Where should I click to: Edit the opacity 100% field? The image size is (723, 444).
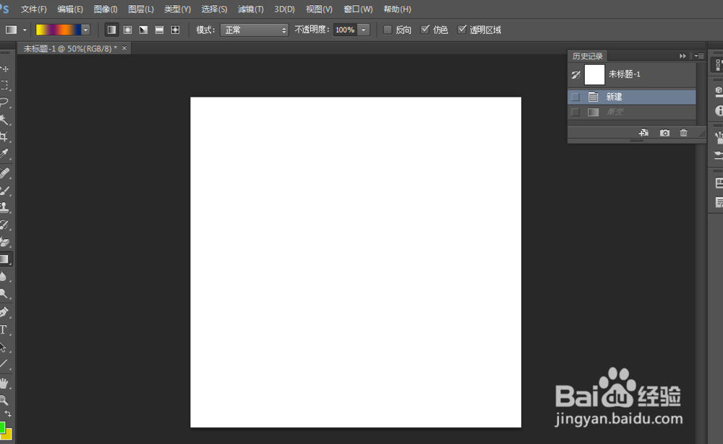coord(345,30)
